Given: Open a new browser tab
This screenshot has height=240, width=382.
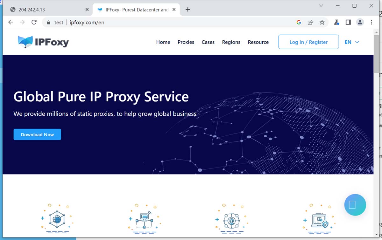Looking at the screenshot, I should coord(188,10).
